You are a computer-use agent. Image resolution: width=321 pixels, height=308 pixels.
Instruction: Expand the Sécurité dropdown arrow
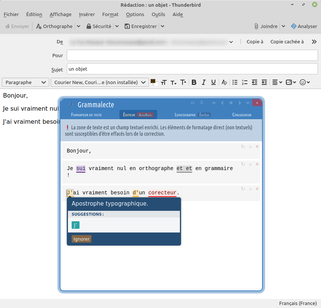[117, 26]
